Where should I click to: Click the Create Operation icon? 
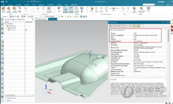click(x=15, y=10)
